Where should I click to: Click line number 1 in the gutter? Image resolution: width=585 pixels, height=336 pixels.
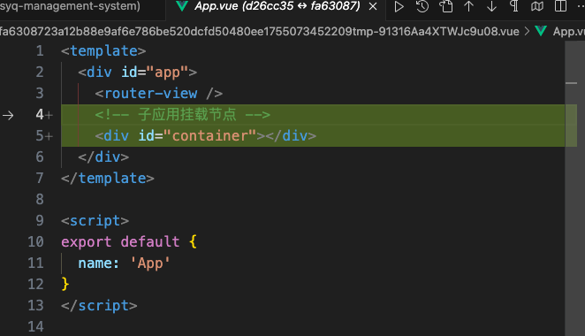point(40,50)
